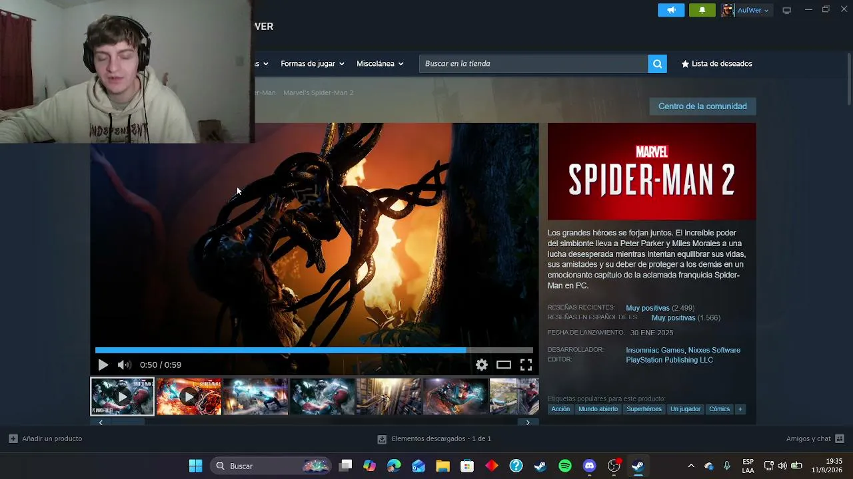
Task: Open the red diamond app on taskbar
Action: 492,466
